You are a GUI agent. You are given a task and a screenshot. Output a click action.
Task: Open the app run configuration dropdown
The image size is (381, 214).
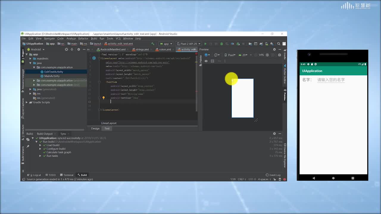point(166,44)
